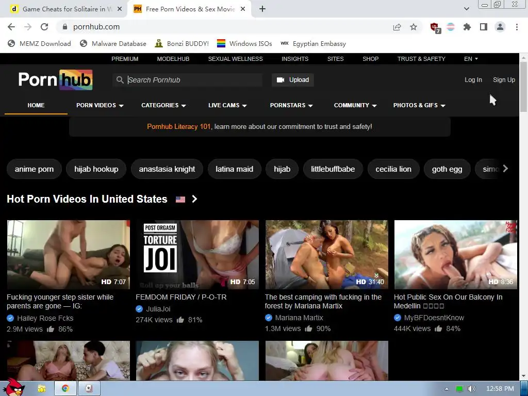Open the Extensions puzzle piece menu

(467, 27)
